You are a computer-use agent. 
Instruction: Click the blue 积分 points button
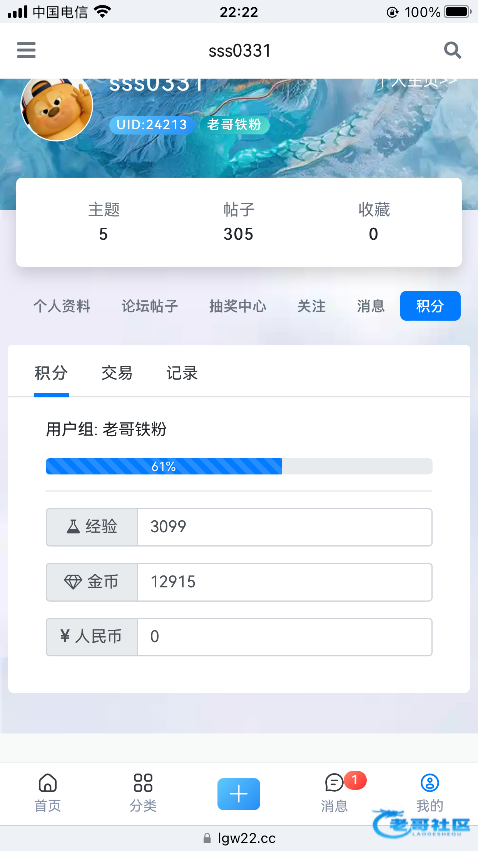point(430,306)
